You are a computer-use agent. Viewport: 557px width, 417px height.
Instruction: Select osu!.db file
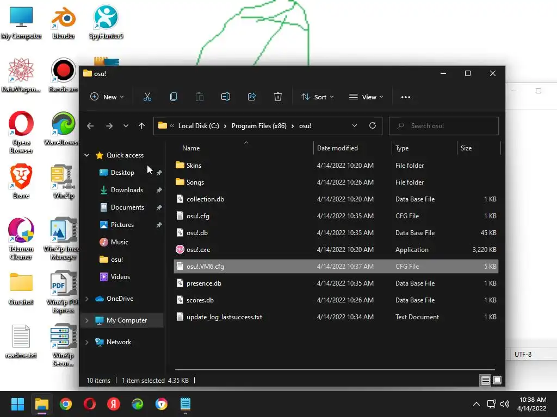pos(336,232)
